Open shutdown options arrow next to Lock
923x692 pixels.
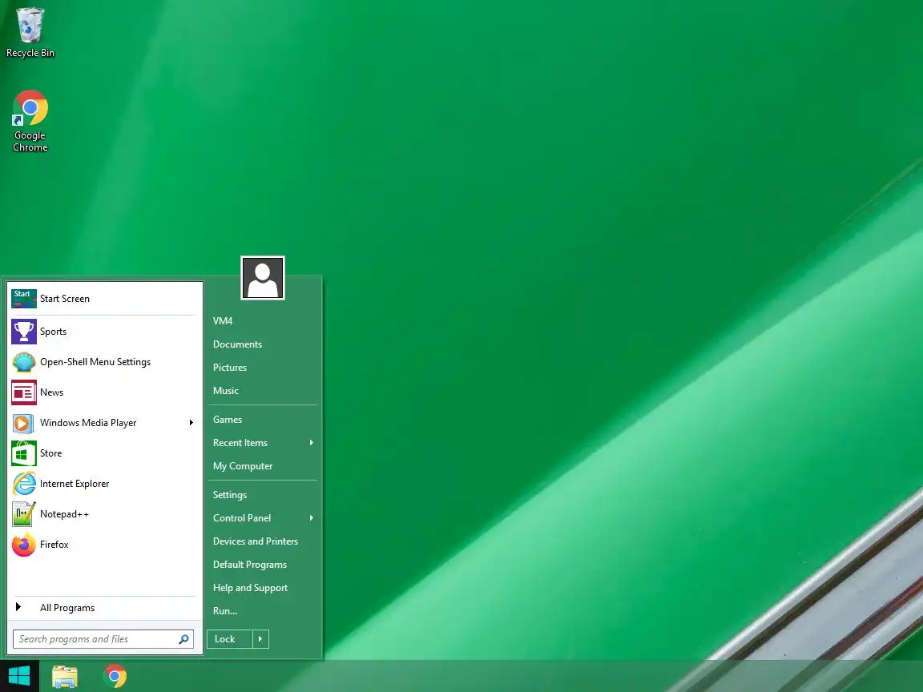(260, 639)
